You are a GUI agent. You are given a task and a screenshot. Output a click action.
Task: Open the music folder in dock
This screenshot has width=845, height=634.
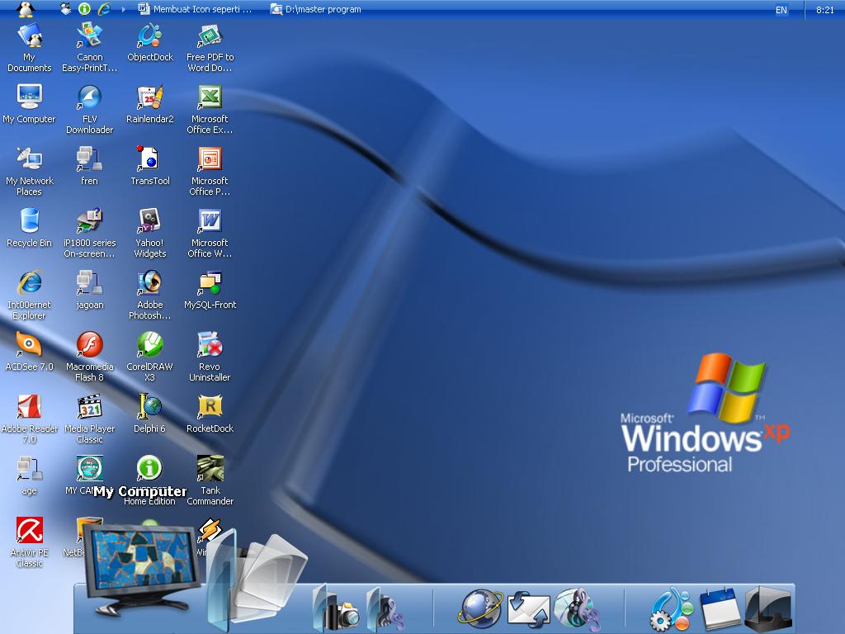386,609
